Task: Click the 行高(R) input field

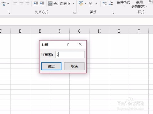Action: pos(70,55)
